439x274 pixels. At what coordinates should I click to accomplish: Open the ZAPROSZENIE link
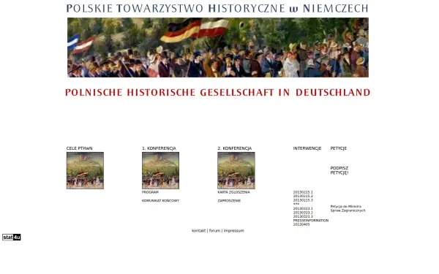229,201
